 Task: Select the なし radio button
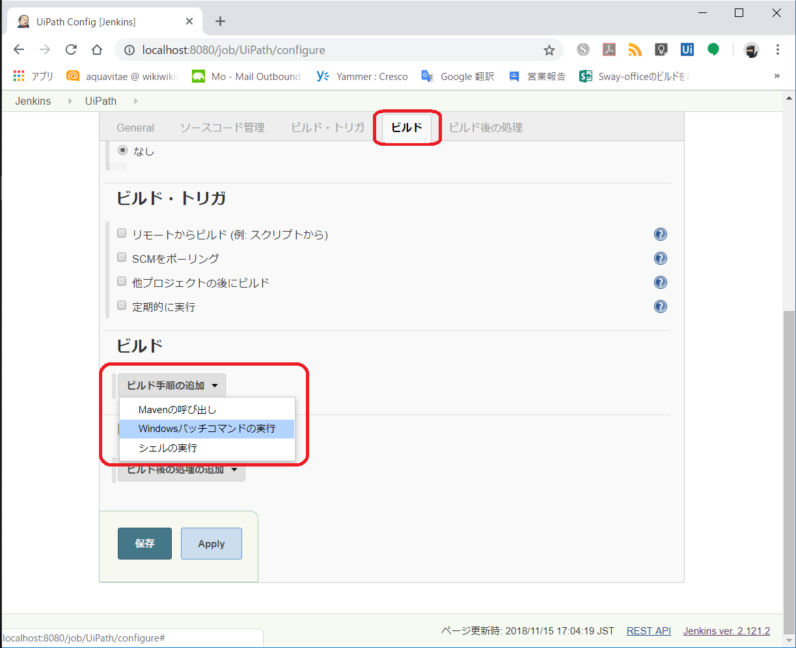(x=122, y=150)
